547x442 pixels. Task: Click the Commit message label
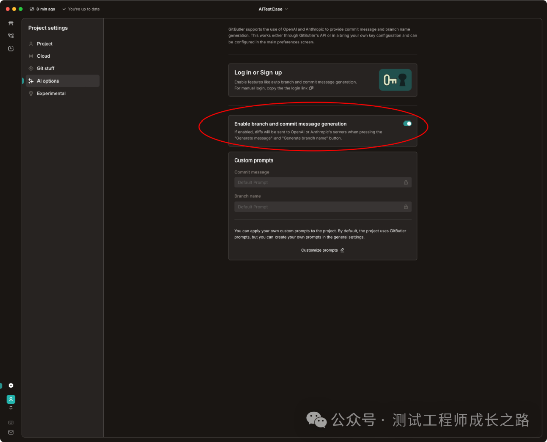[x=252, y=172]
